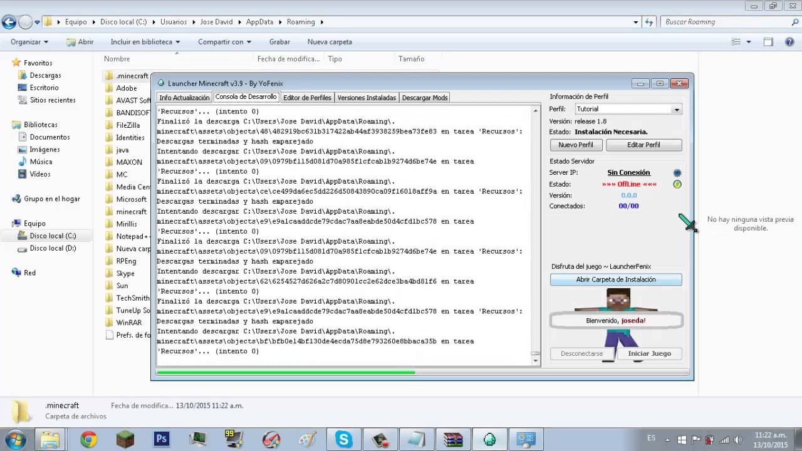
Task: Open the Organizar menu
Action: [29, 42]
